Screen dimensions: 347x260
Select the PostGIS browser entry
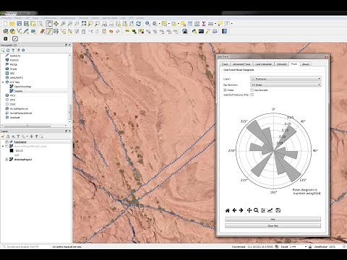tap(14, 60)
